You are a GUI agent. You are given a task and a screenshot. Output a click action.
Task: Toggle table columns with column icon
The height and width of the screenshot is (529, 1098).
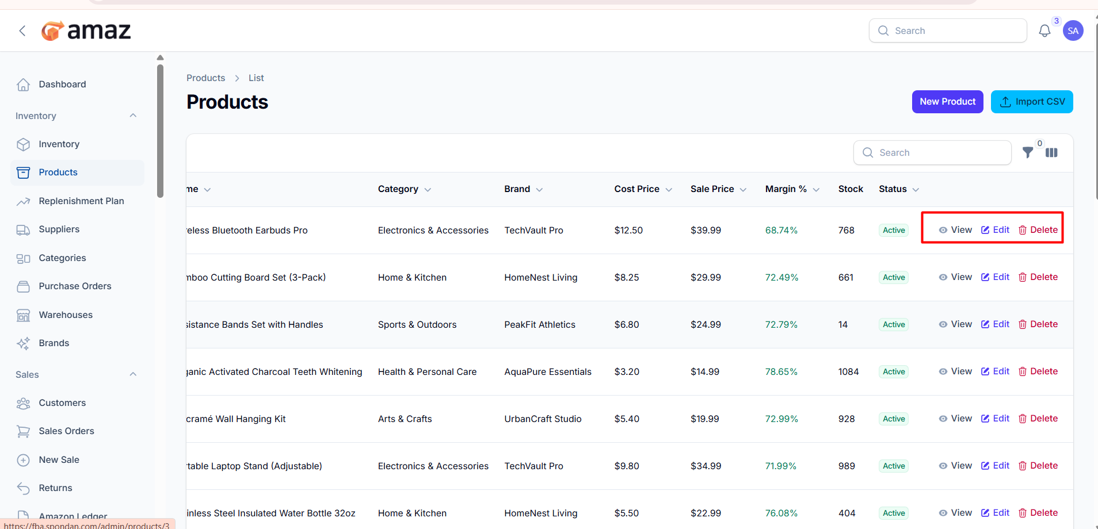tap(1051, 152)
